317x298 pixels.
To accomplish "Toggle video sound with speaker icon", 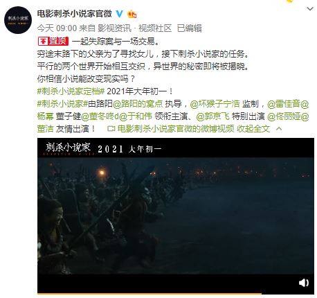I will tap(303, 283).
